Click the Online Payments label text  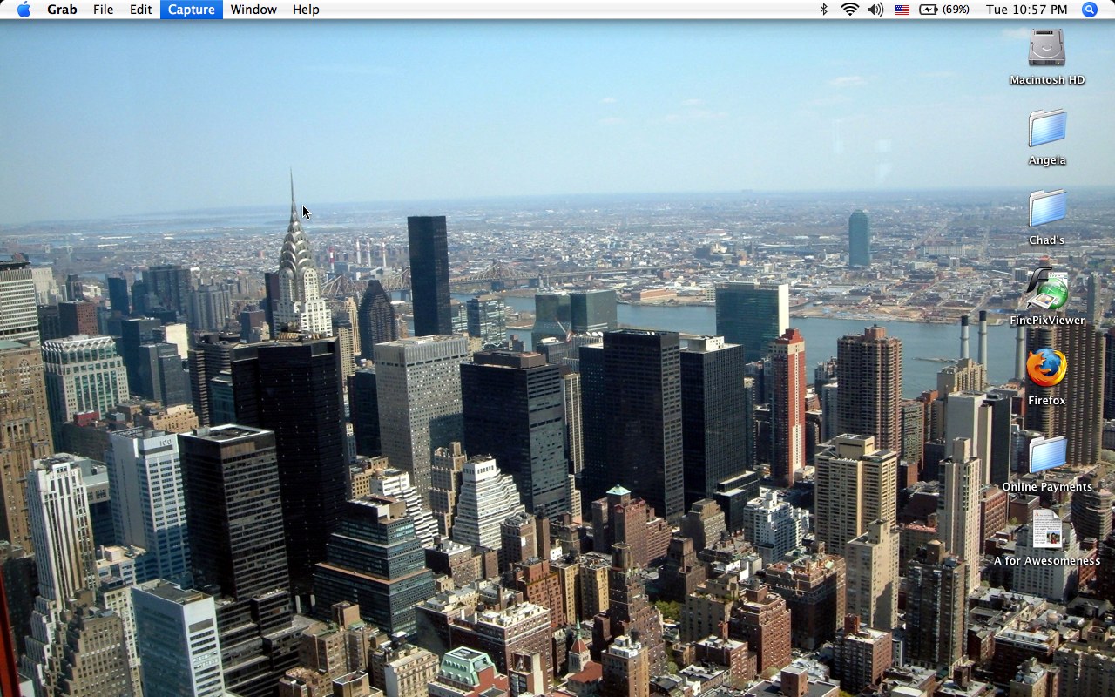point(1047,487)
